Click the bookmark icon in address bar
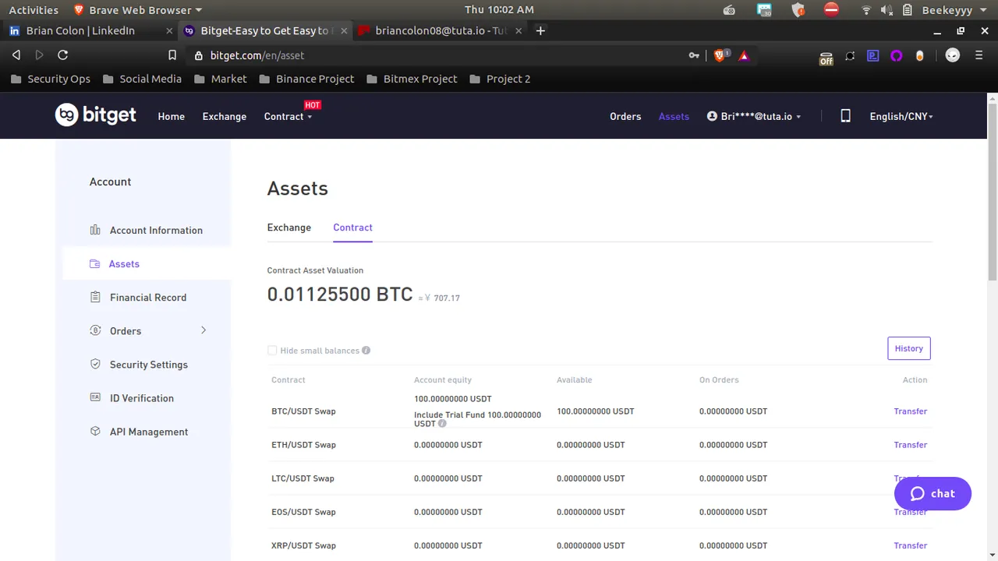Viewport: 998px width, 561px height. (173, 55)
